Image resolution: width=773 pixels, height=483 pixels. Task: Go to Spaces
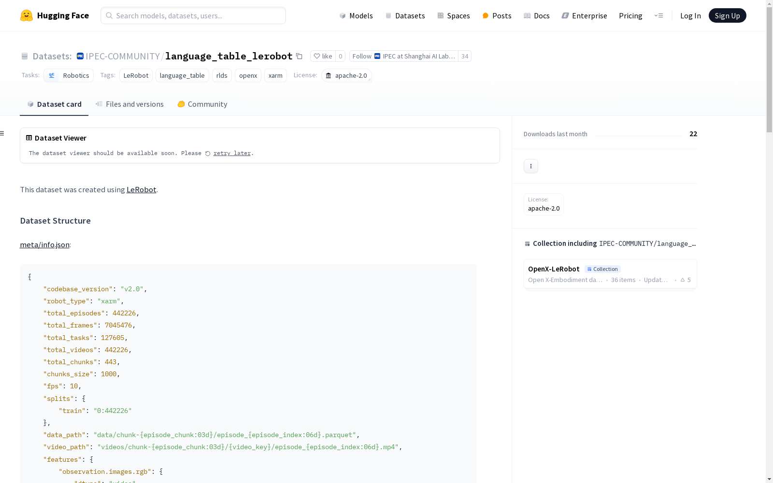453,15
